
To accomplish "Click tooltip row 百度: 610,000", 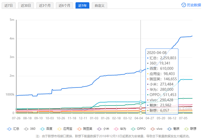I will coord(160,68).
